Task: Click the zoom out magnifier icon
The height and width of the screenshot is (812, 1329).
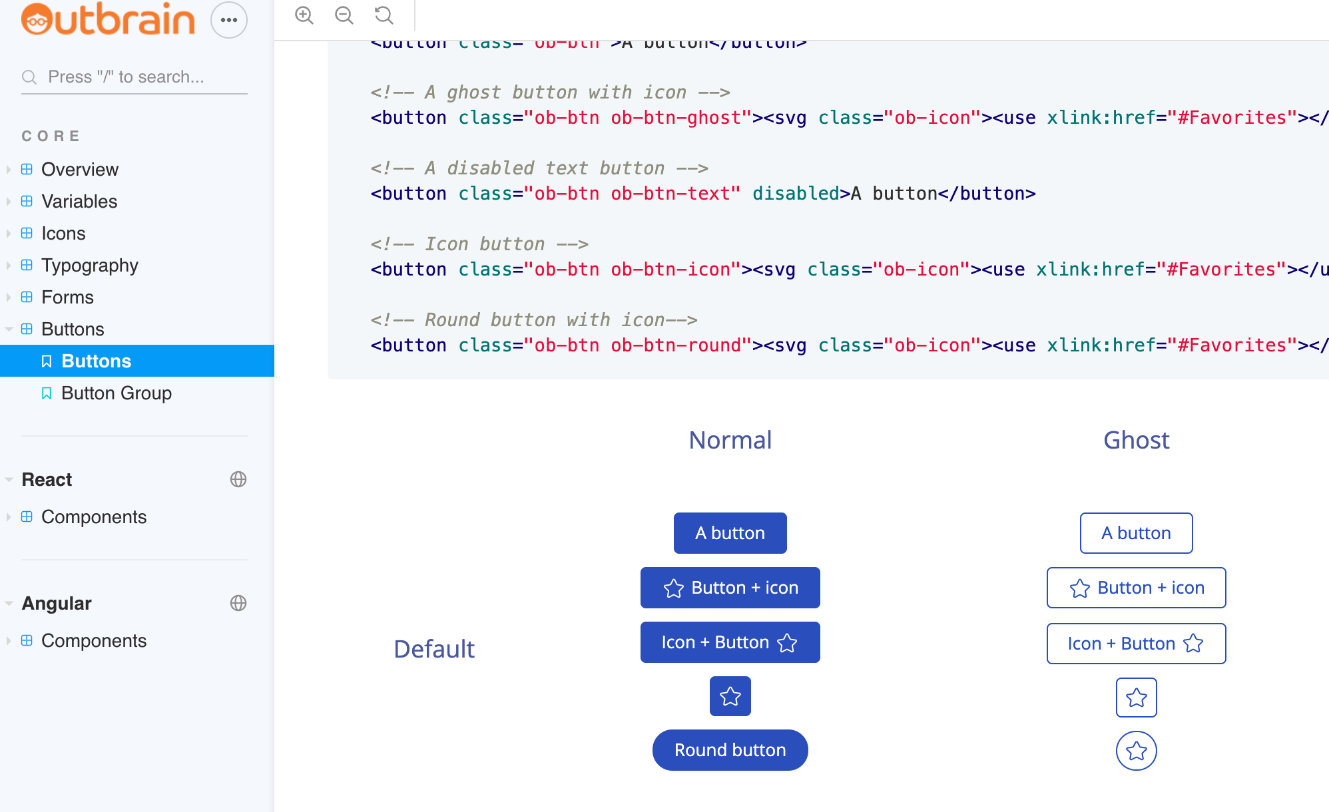Action: (344, 15)
